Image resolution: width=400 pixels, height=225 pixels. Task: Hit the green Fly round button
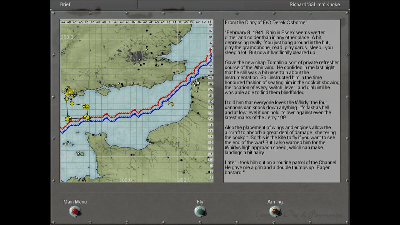pyautogui.click(x=200, y=212)
